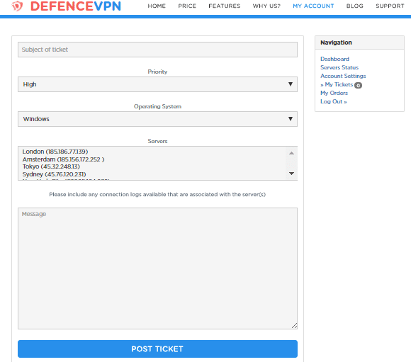
Task: Click the Servers list scroll down arrow
Action: 291,174
